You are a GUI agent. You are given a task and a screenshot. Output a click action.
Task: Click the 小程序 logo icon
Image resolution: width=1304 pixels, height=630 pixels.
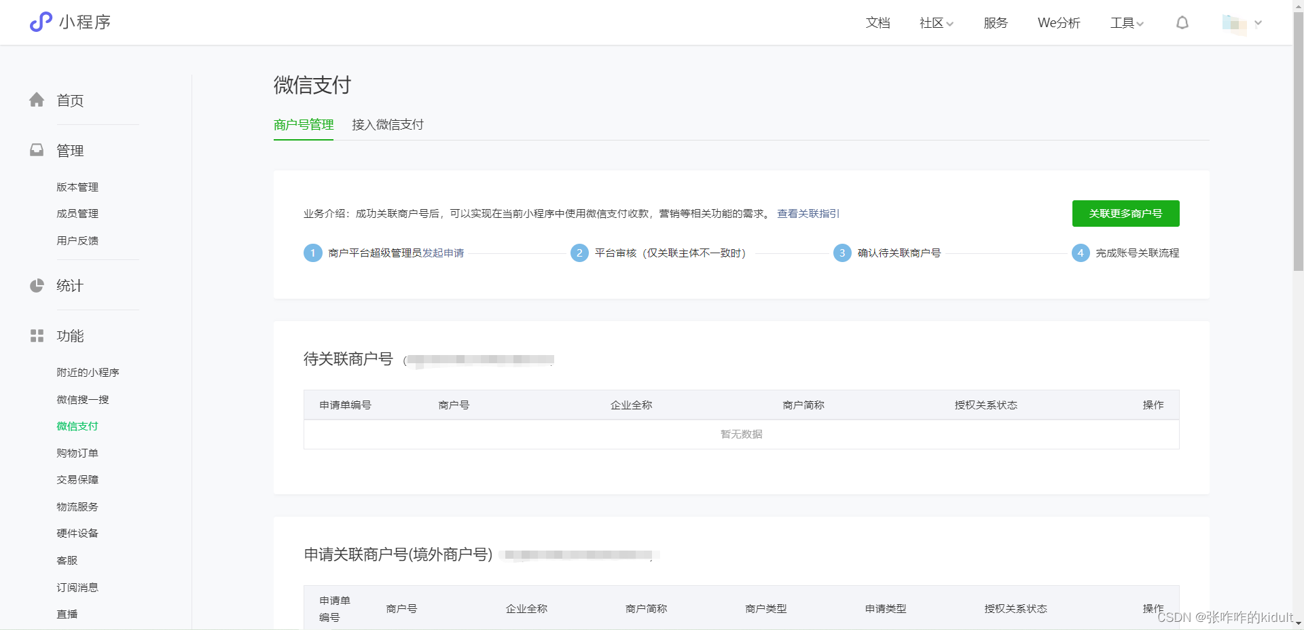click(41, 22)
